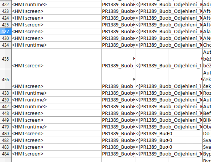
Task: Select row 436 via its header
Action: (x=5, y=79)
